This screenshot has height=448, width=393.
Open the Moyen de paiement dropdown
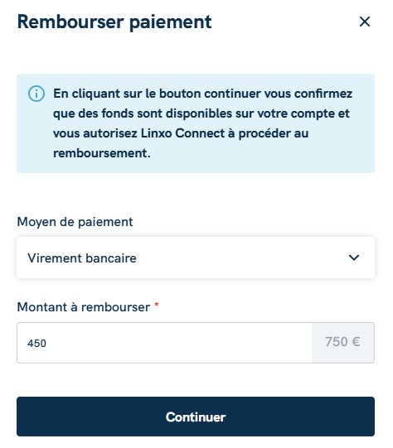pos(196,258)
